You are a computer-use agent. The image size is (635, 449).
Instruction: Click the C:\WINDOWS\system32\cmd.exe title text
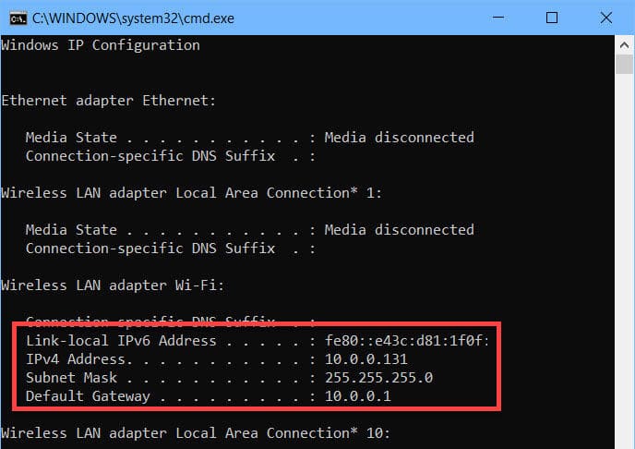pyautogui.click(x=133, y=18)
